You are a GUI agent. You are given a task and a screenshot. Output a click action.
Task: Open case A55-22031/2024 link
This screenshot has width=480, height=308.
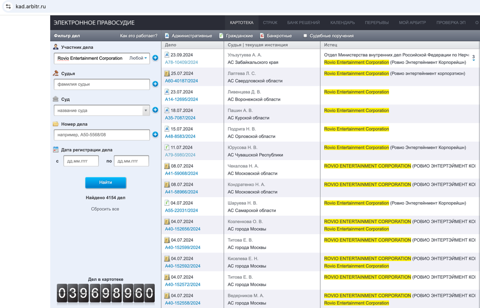[181, 211]
